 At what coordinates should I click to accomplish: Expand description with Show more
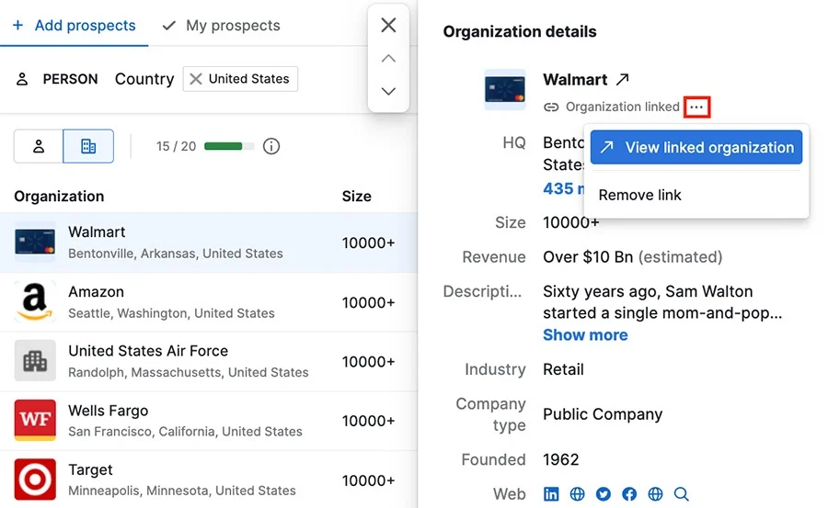[x=585, y=335]
